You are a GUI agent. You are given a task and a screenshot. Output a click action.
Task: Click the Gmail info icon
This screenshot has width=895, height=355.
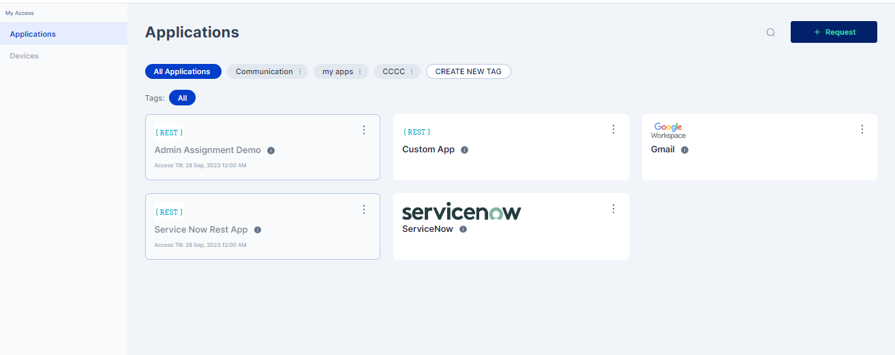click(x=684, y=150)
